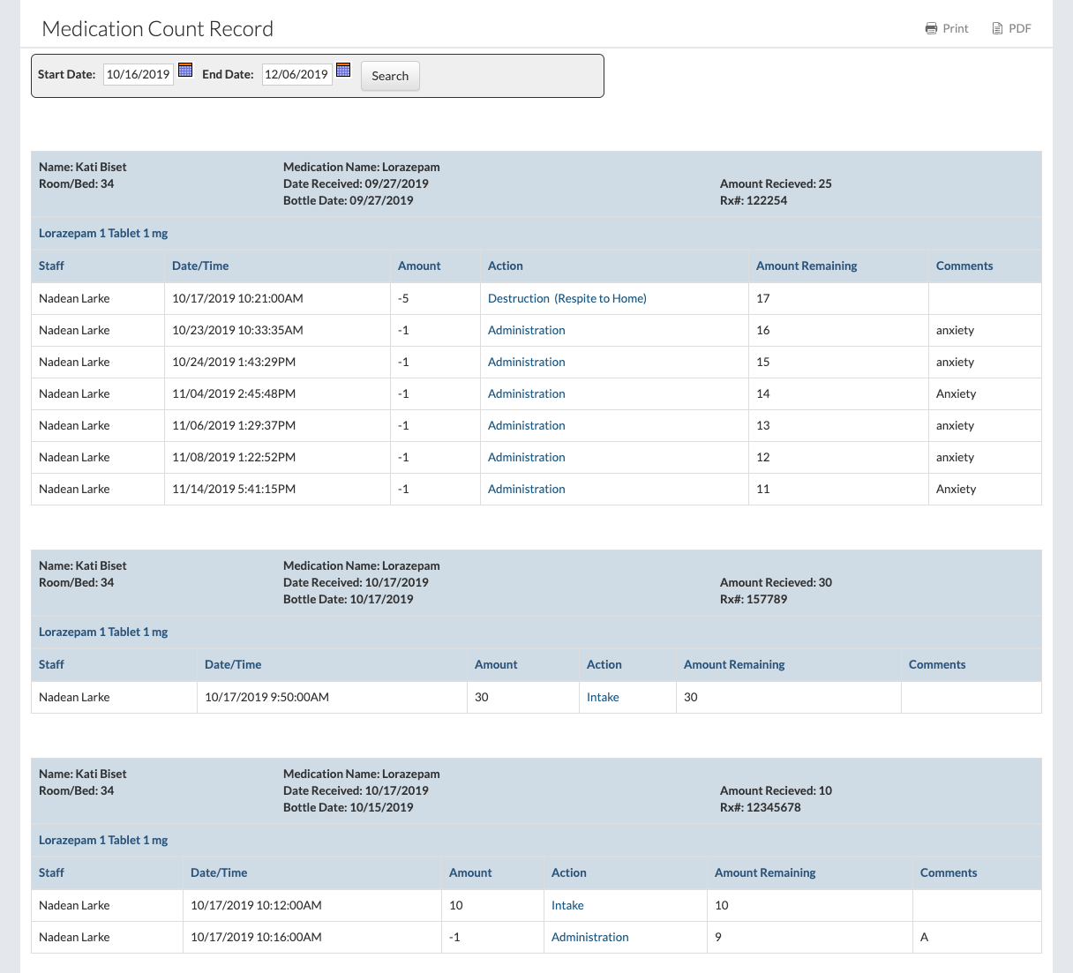
Task: Click the Start Date input field
Action: pos(139,75)
